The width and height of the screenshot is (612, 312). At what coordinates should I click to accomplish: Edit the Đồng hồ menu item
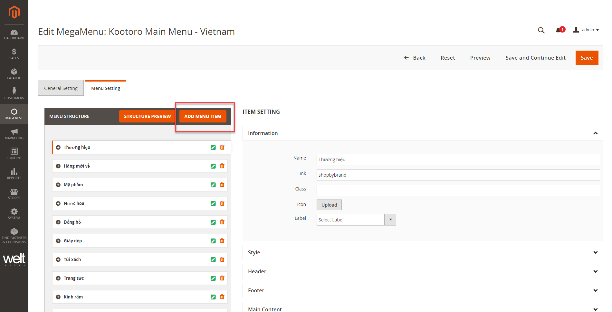[x=213, y=222]
